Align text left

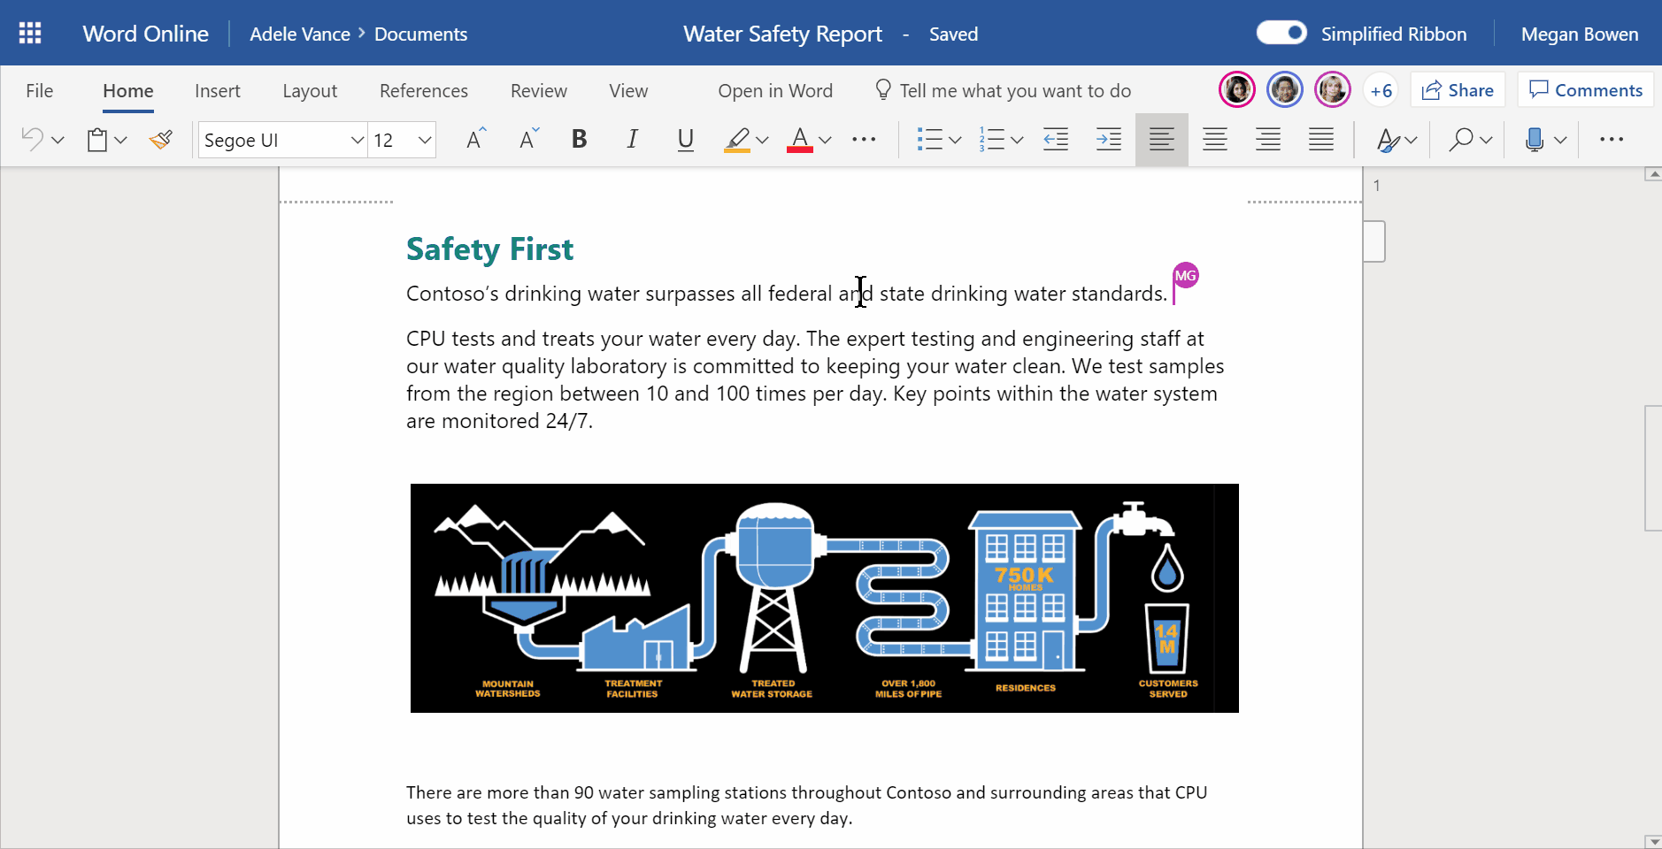pos(1162,139)
